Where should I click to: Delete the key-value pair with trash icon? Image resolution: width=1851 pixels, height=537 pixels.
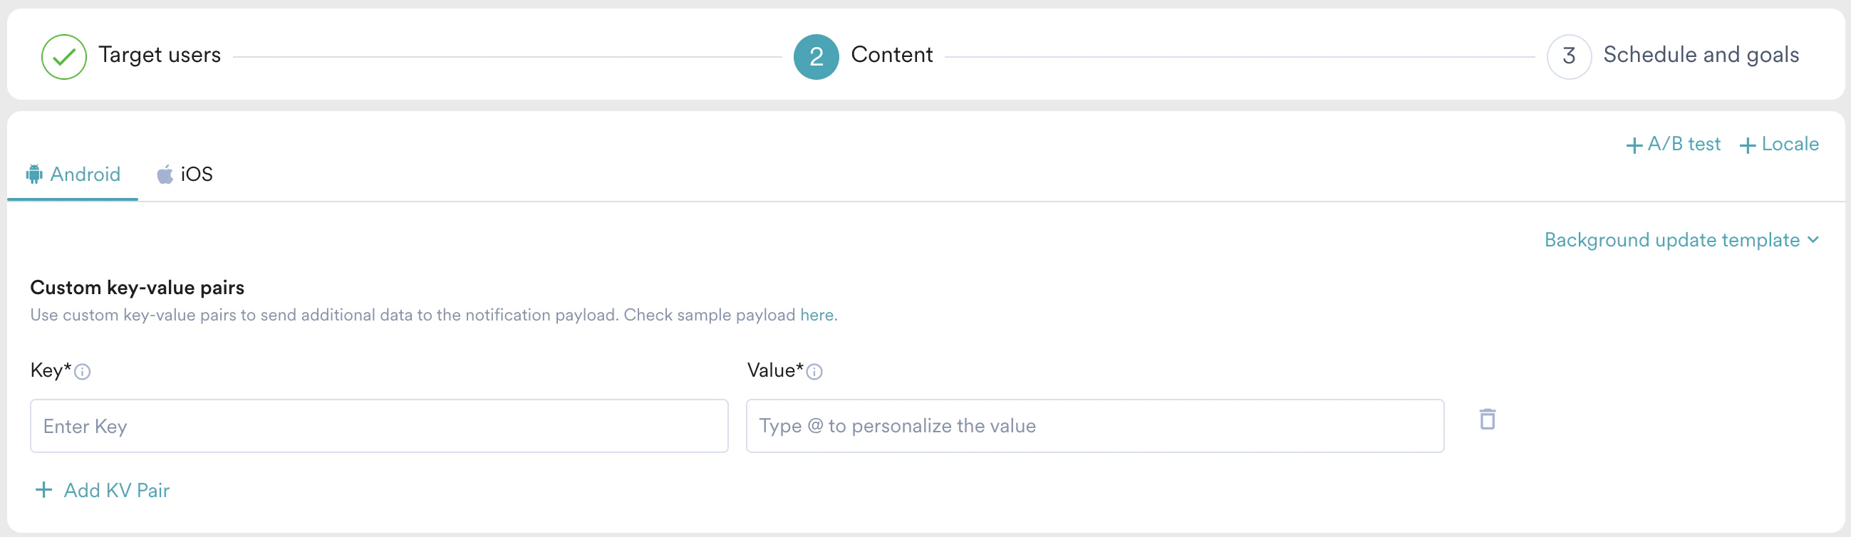pyautogui.click(x=1488, y=419)
